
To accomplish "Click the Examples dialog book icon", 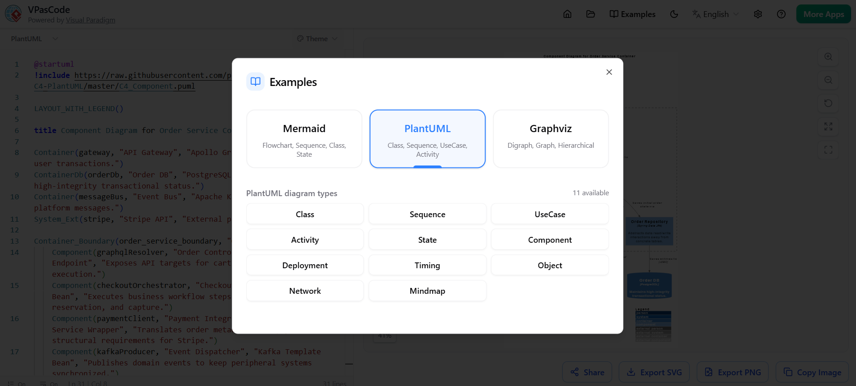I will [x=255, y=81].
